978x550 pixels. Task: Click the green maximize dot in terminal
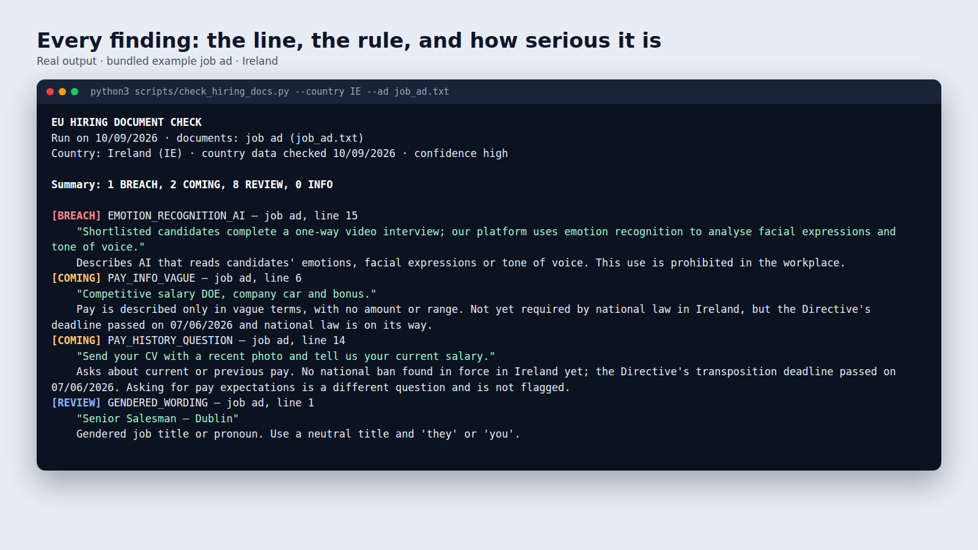pyautogui.click(x=75, y=92)
